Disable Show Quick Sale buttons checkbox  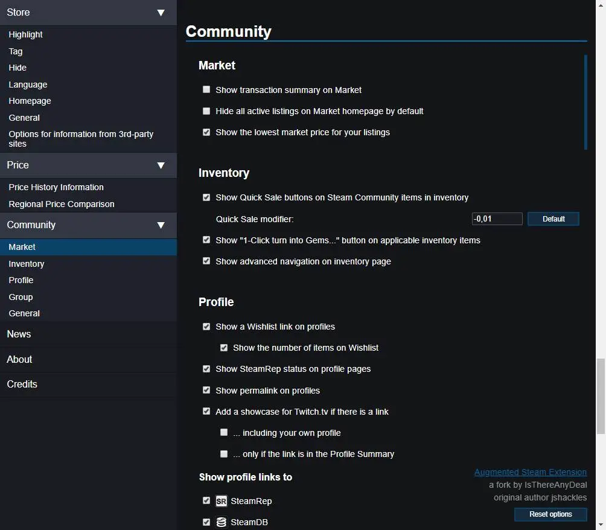tap(206, 197)
